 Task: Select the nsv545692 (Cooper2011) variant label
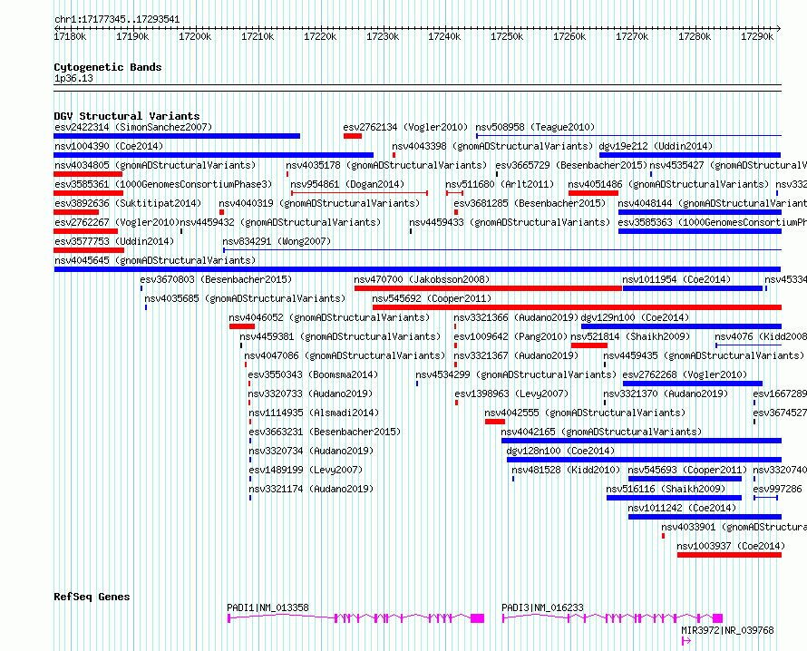click(432, 298)
